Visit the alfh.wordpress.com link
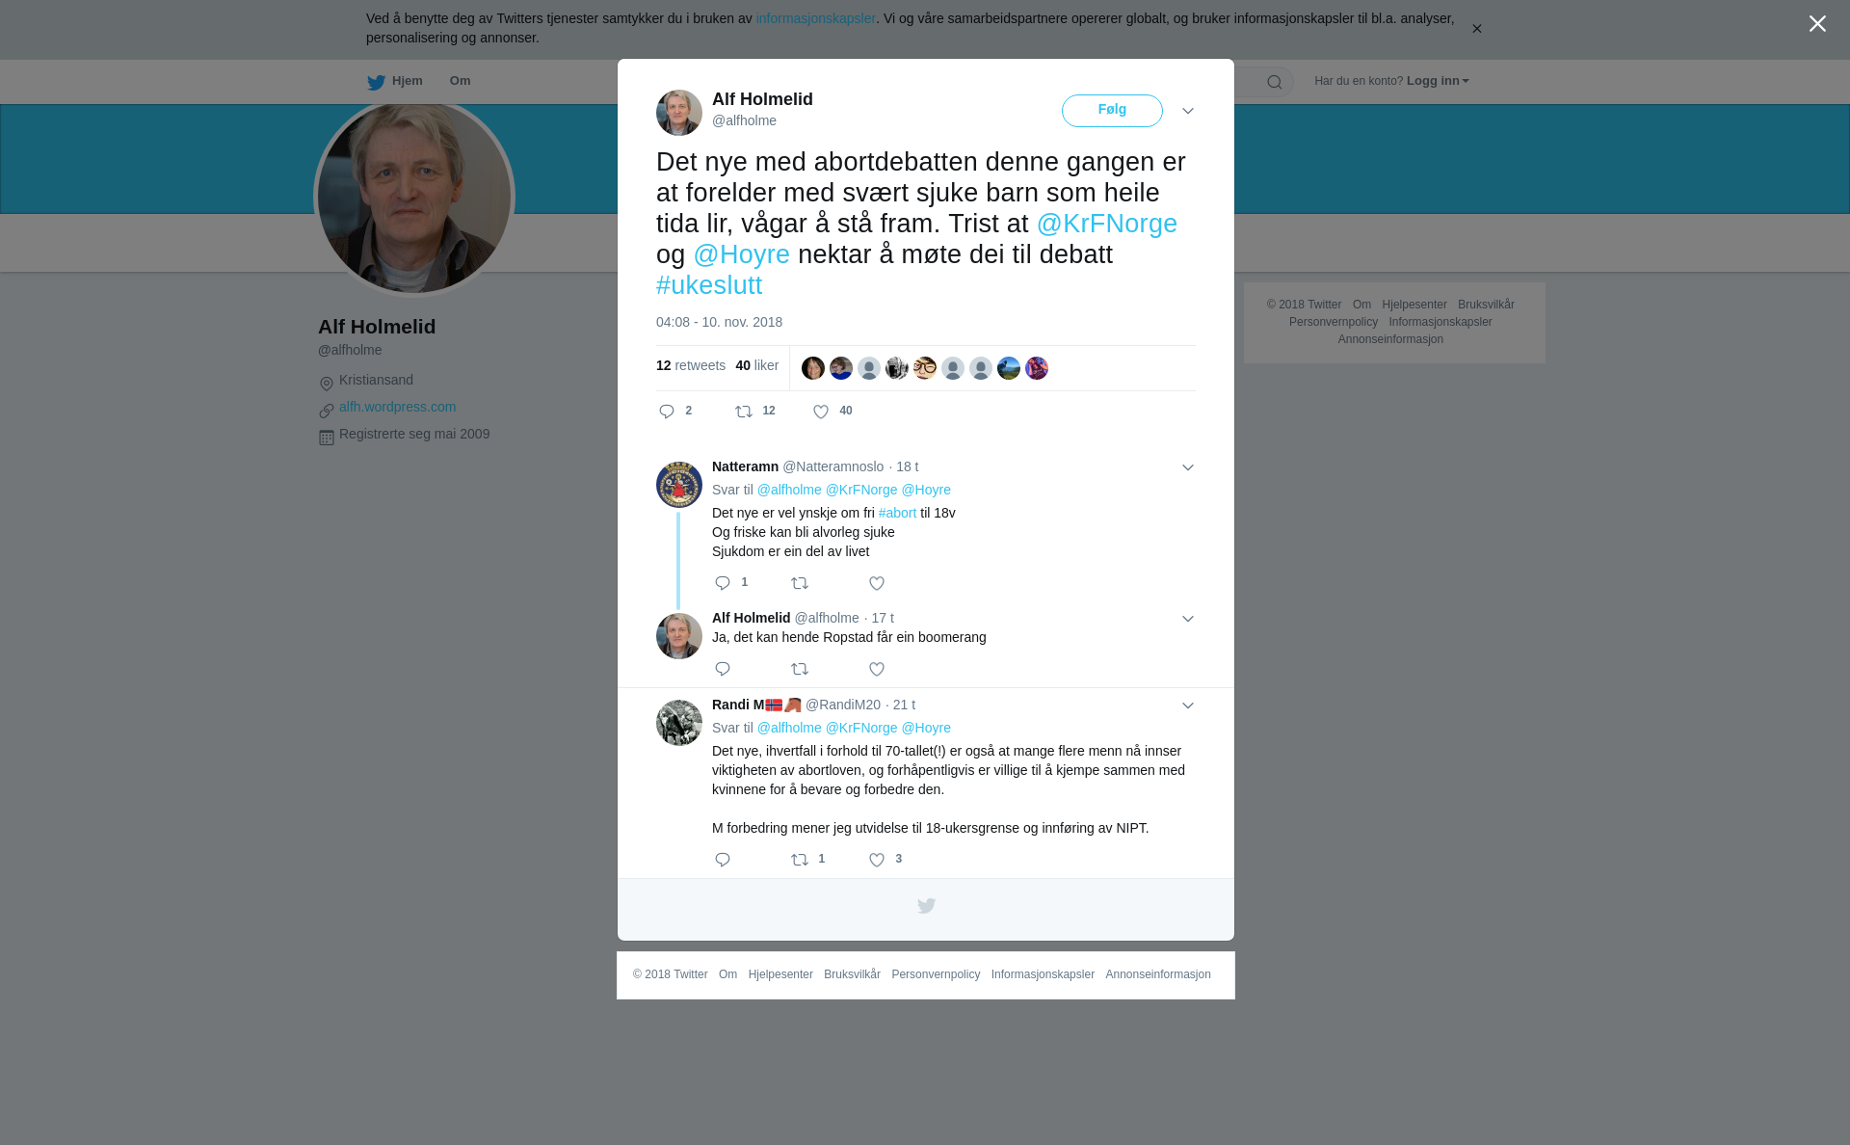This screenshot has height=1145, width=1850. click(397, 407)
